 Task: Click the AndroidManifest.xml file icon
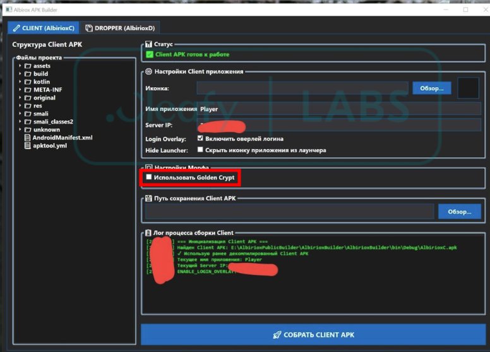(28, 138)
